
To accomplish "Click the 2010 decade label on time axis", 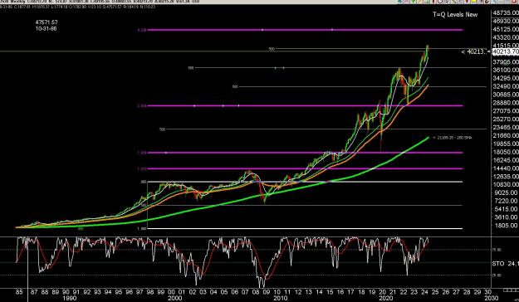I will (x=280, y=298).
